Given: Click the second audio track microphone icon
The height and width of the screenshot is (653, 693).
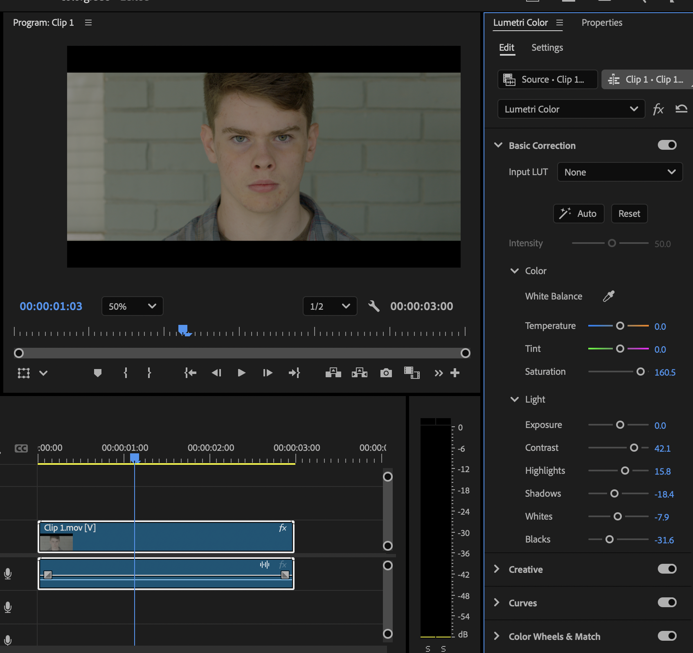Looking at the screenshot, I should pyautogui.click(x=8, y=608).
